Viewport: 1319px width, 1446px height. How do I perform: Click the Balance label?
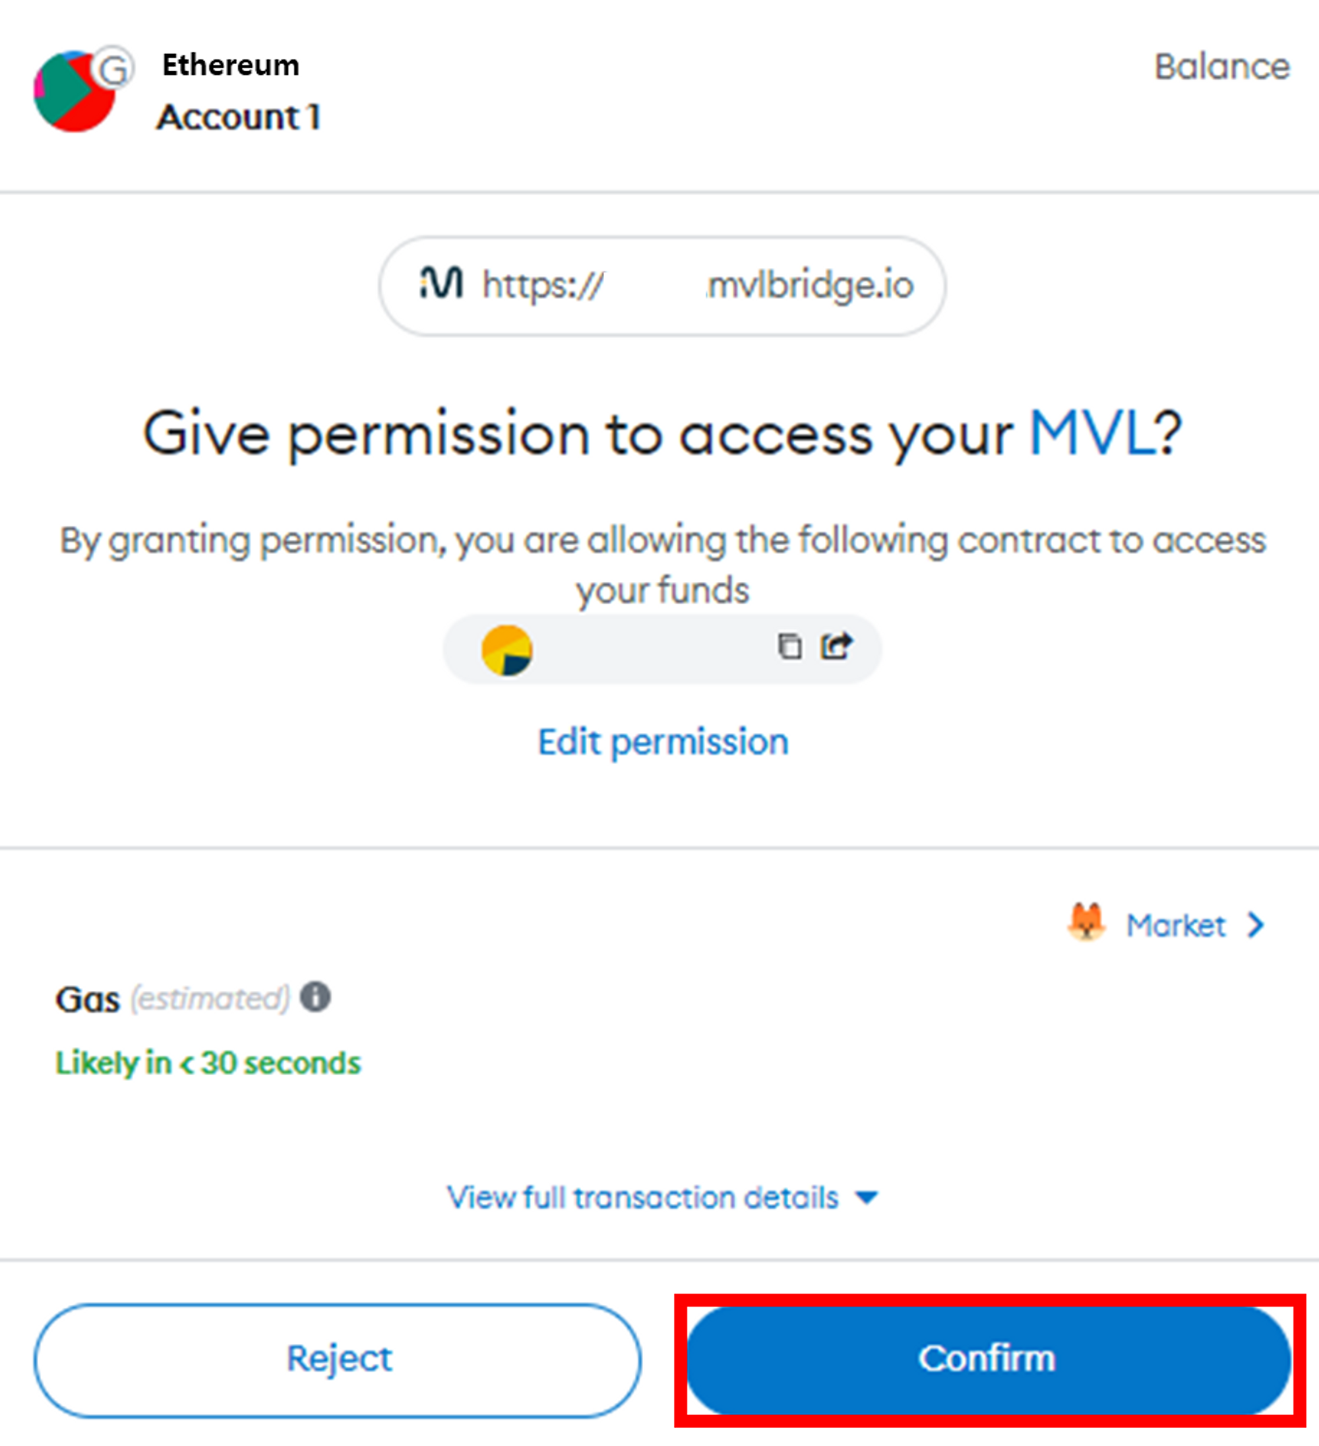pos(1222,67)
